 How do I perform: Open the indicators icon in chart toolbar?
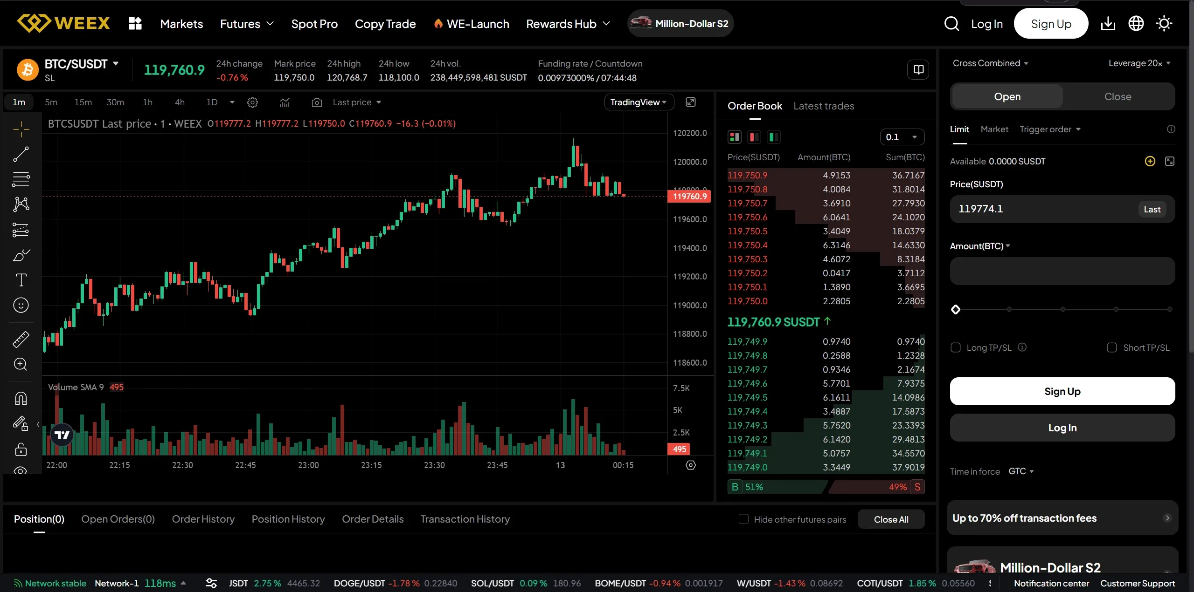click(285, 102)
